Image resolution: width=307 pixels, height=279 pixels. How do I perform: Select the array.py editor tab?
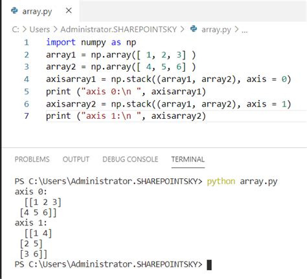(x=40, y=11)
